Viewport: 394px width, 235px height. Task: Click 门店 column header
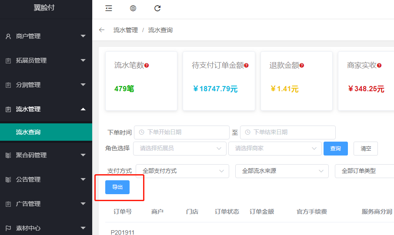tap(192, 212)
